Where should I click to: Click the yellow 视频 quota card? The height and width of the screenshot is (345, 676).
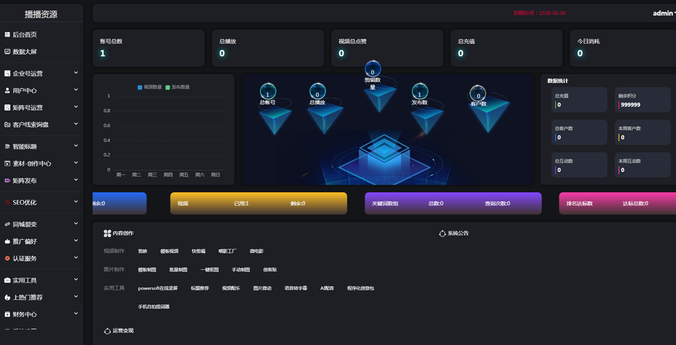click(x=258, y=203)
